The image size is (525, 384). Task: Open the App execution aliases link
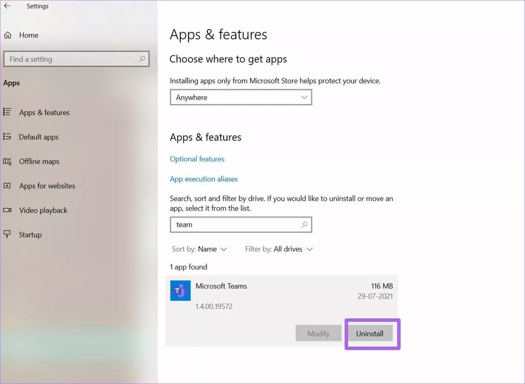pyautogui.click(x=204, y=179)
